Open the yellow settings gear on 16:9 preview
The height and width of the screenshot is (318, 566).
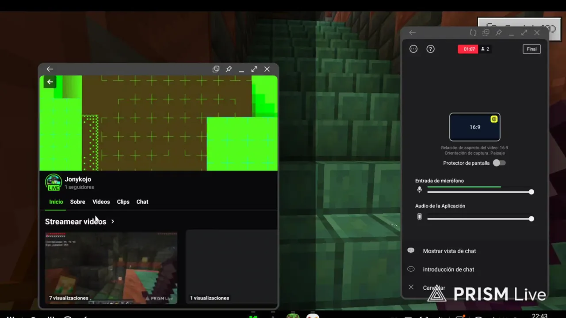pyautogui.click(x=494, y=119)
